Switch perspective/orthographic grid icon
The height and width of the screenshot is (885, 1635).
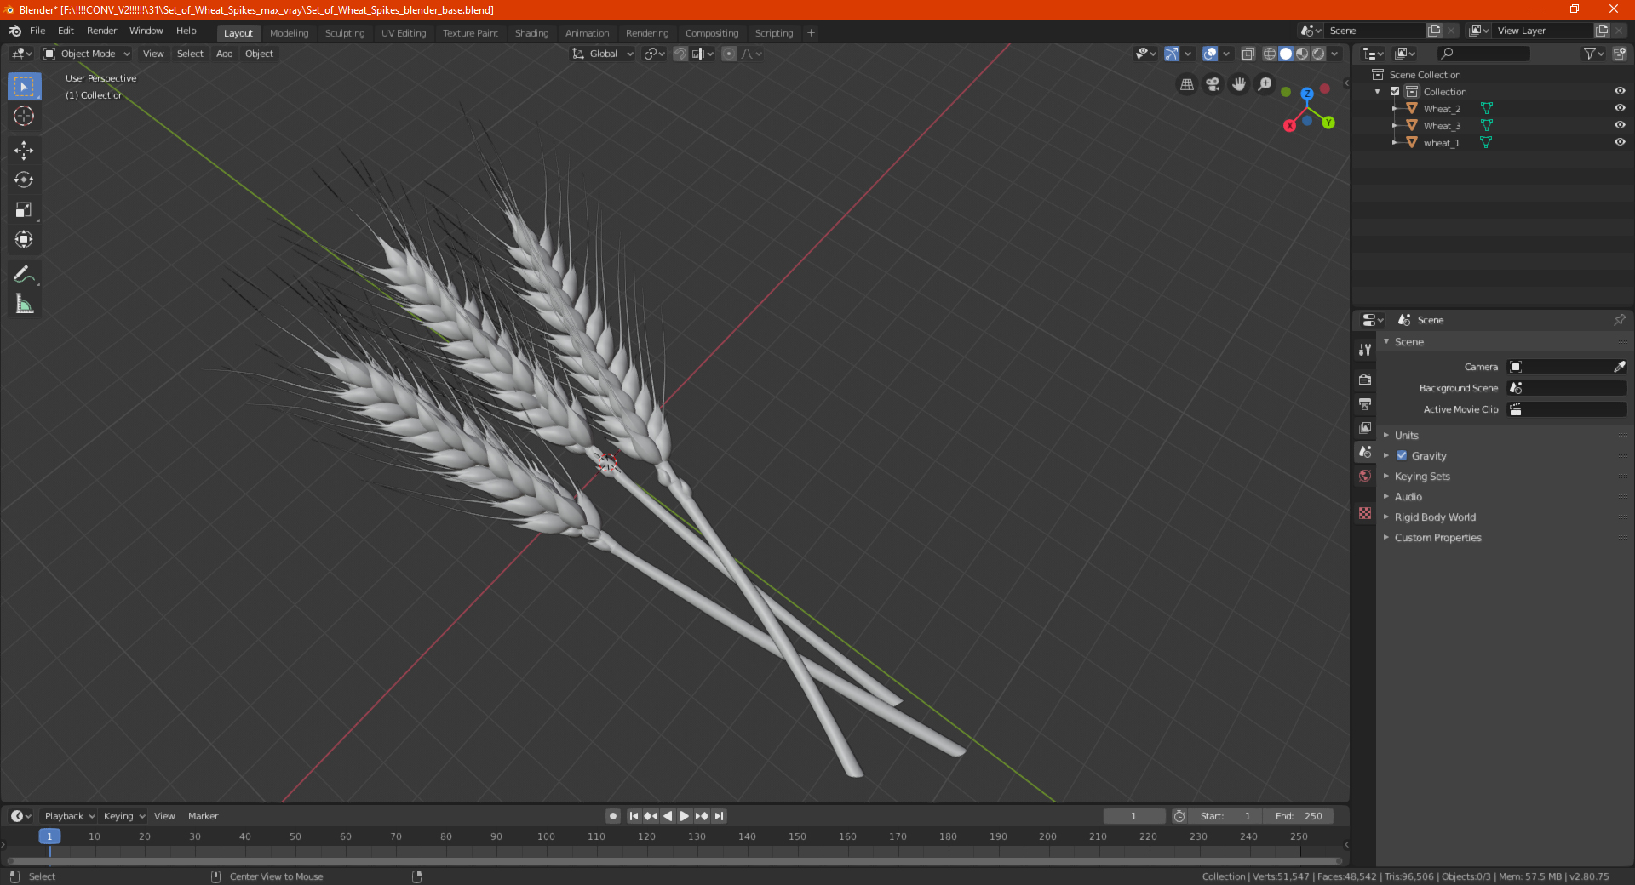click(1186, 84)
